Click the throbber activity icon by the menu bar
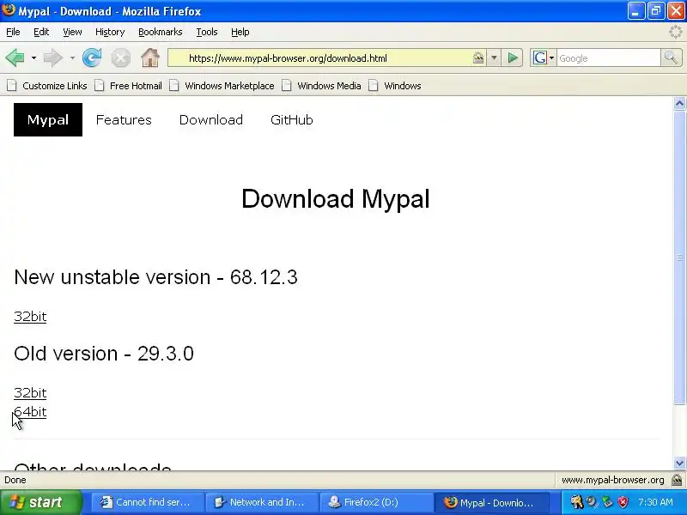This screenshot has width=687, height=515. click(676, 32)
